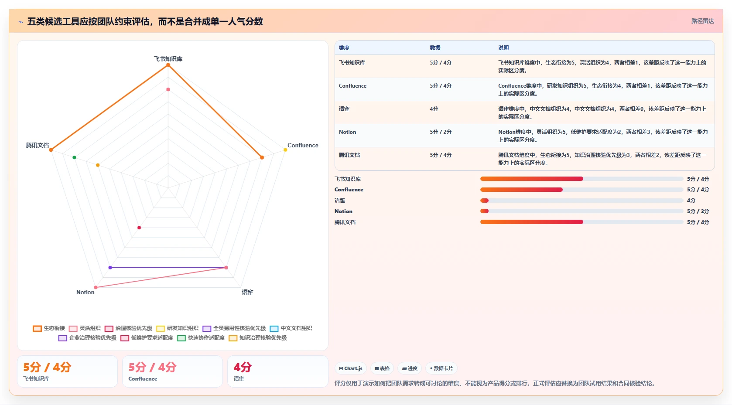This screenshot has height=405, width=732.
Task: Click the purple data point on the Notion axis
Action: (110, 267)
